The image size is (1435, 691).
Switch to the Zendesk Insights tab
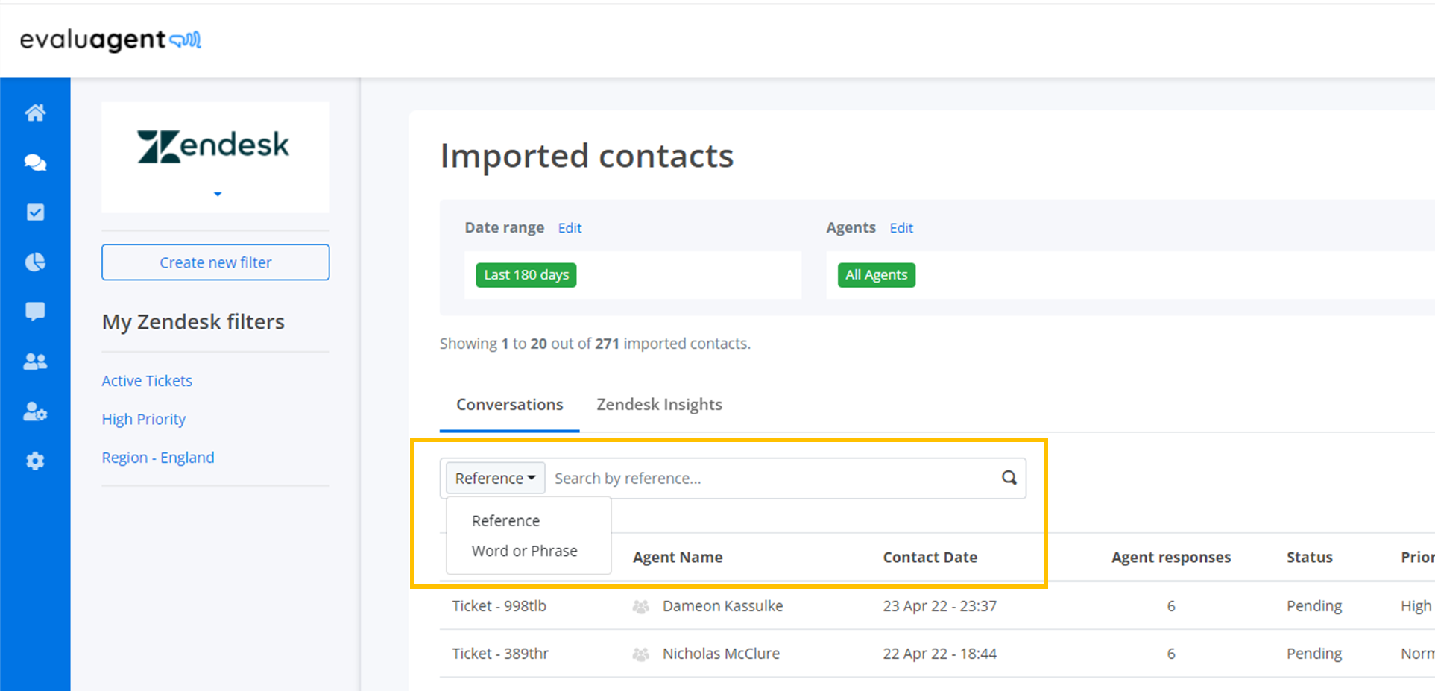(x=659, y=405)
